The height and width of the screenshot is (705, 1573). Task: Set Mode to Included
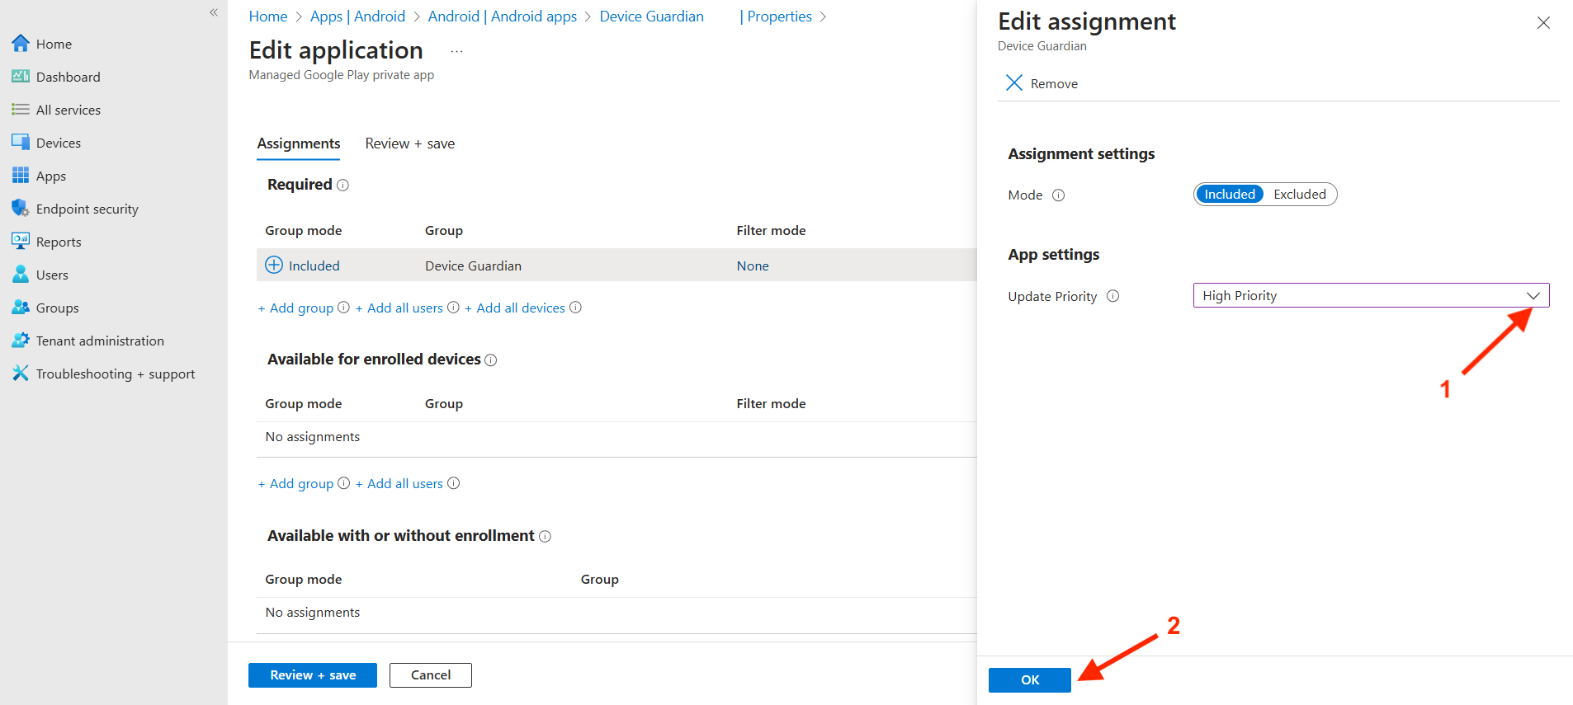(1229, 195)
